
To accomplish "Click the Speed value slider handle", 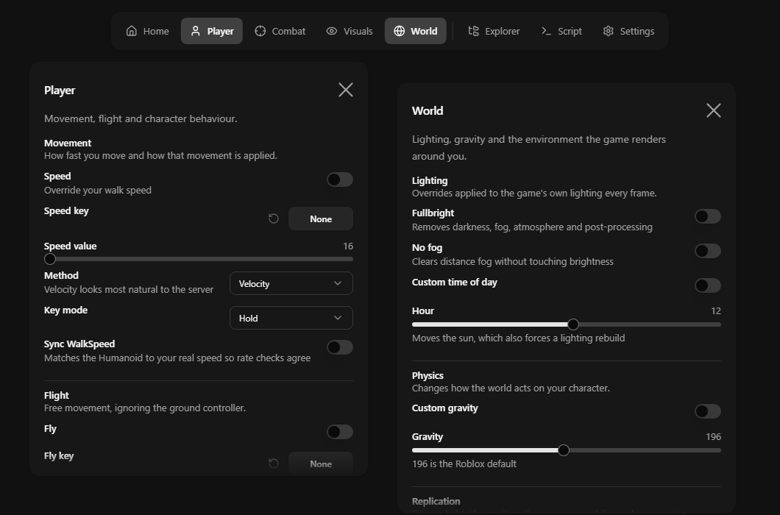I will [x=50, y=259].
